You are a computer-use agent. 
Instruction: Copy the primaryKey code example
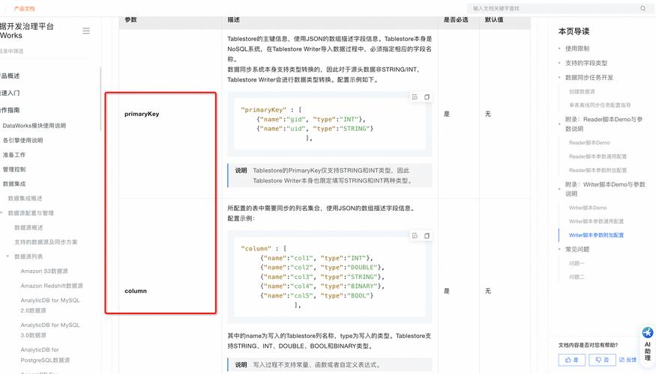click(x=427, y=96)
